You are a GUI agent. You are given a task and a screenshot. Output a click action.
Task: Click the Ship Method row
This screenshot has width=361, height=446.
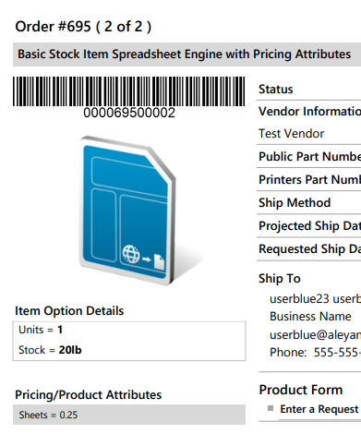click(309, 202)
